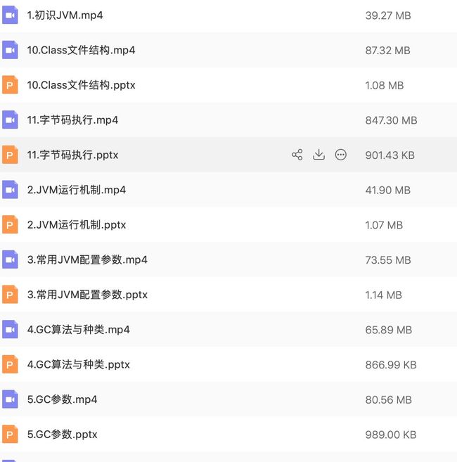Open more options for 11.字节码执行.pptx
Image resolution: width=457 pixels, height=462 pixels.
point(340,155)
